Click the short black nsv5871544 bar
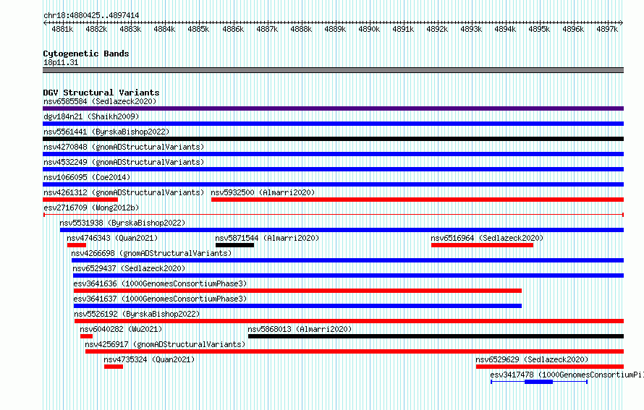The height and width of the screenshot is (410, 644). click(235, 245)
